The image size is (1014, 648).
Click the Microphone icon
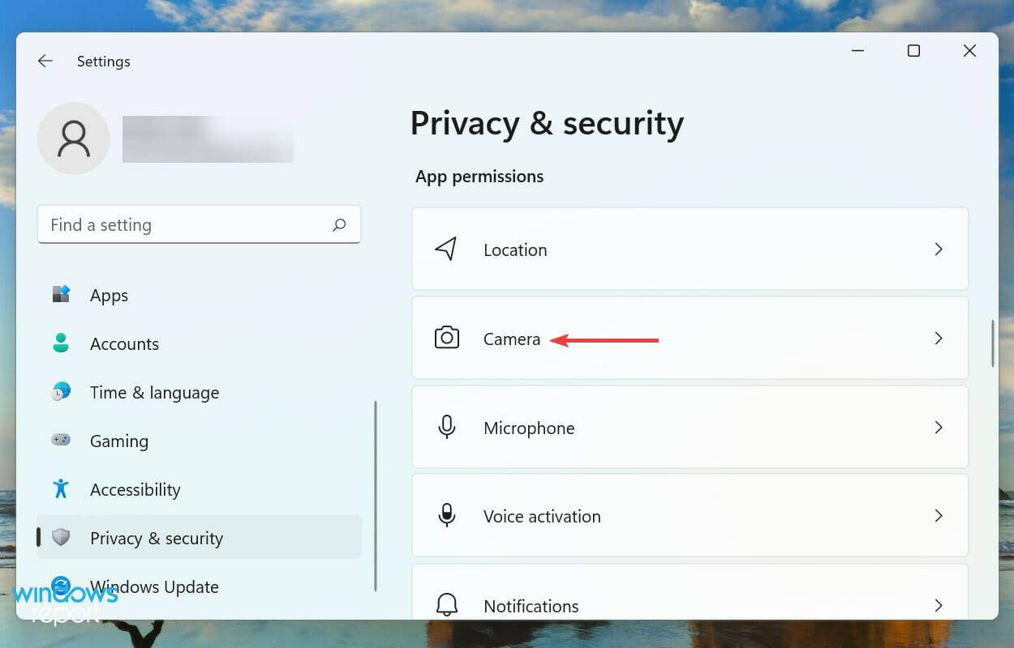coord(447,427)
